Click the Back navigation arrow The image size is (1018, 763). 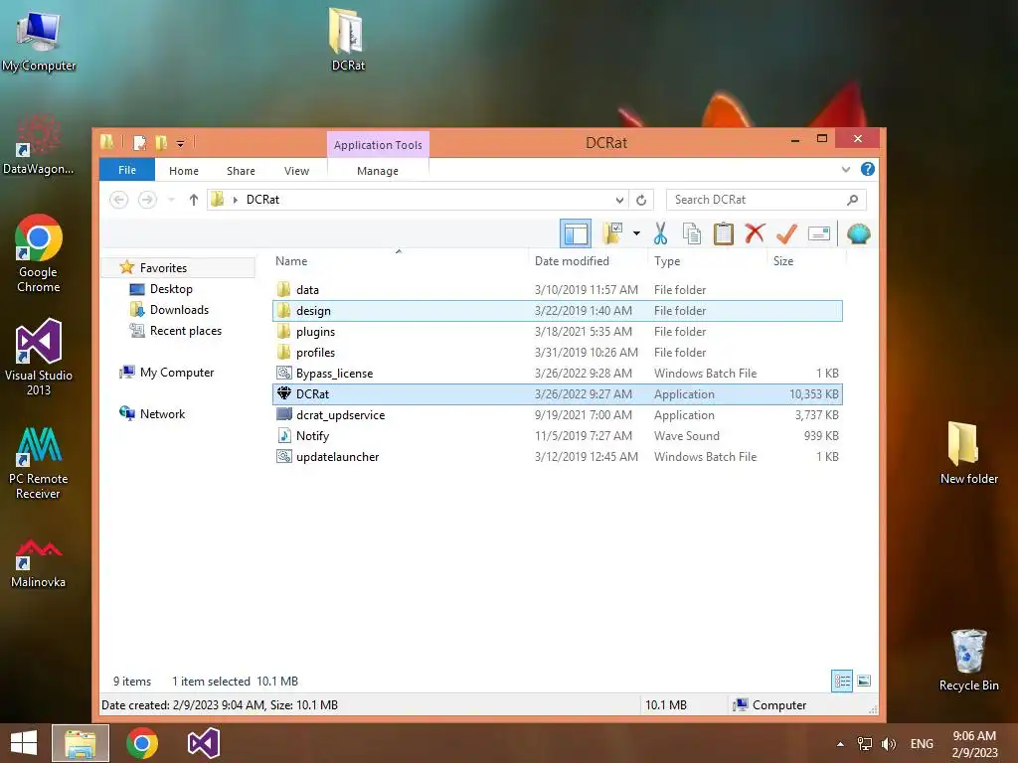(x=119, y=200)
